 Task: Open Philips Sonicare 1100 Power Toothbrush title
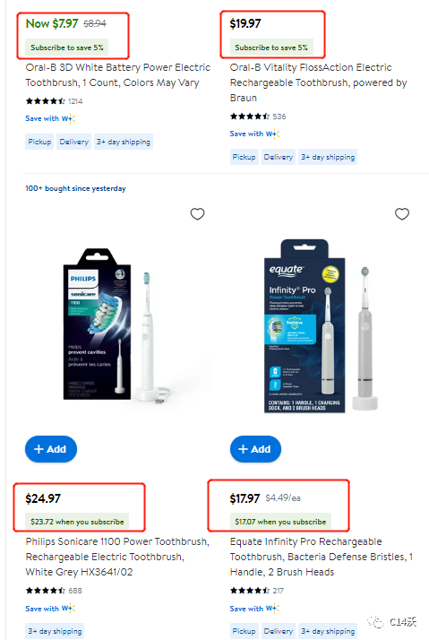[x=117, y=557]
